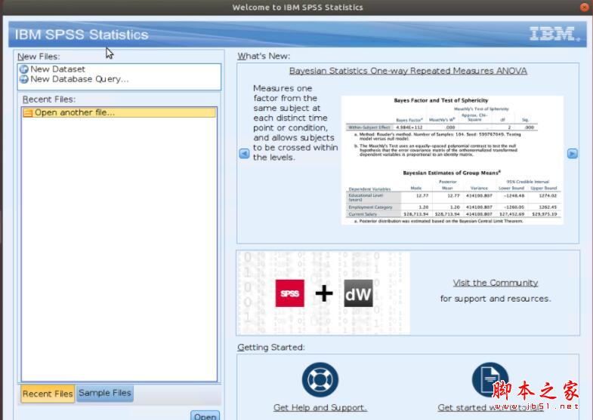Click the IBM logo in header
Screen dimensions: 593x420
point(554,34)
